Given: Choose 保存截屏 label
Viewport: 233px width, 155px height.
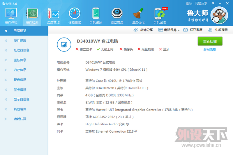Looking at the screenshot, I should point(196,30).
